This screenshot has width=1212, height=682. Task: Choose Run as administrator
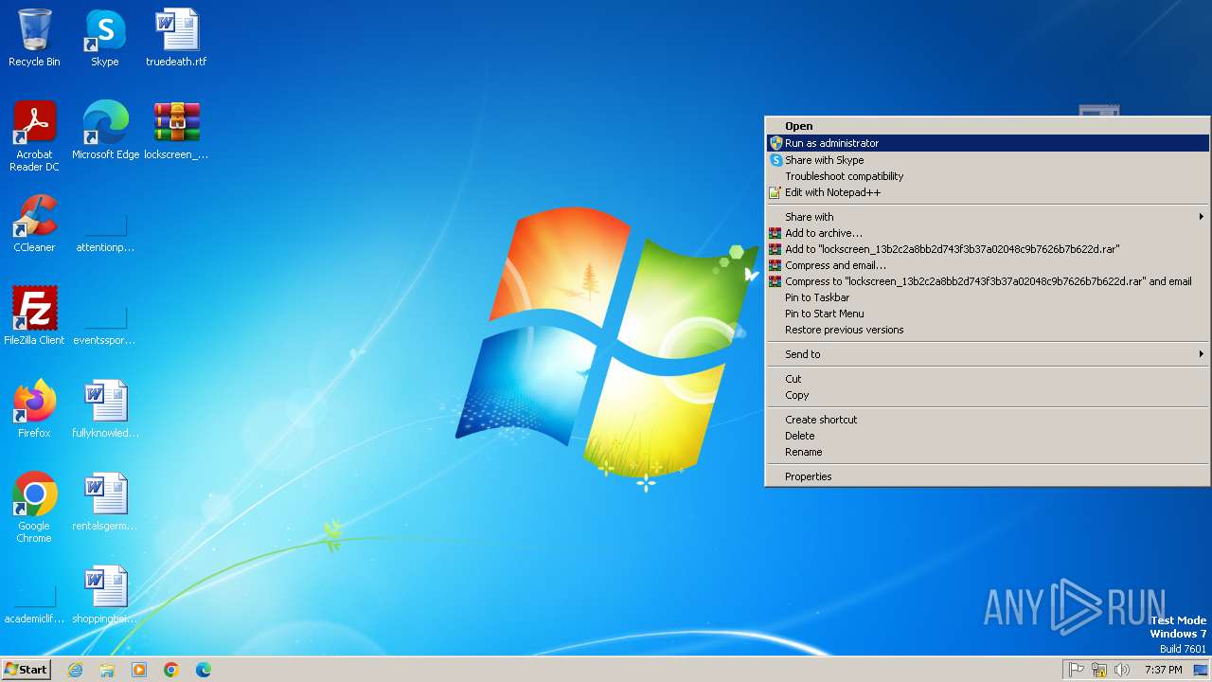coord(988,143)
